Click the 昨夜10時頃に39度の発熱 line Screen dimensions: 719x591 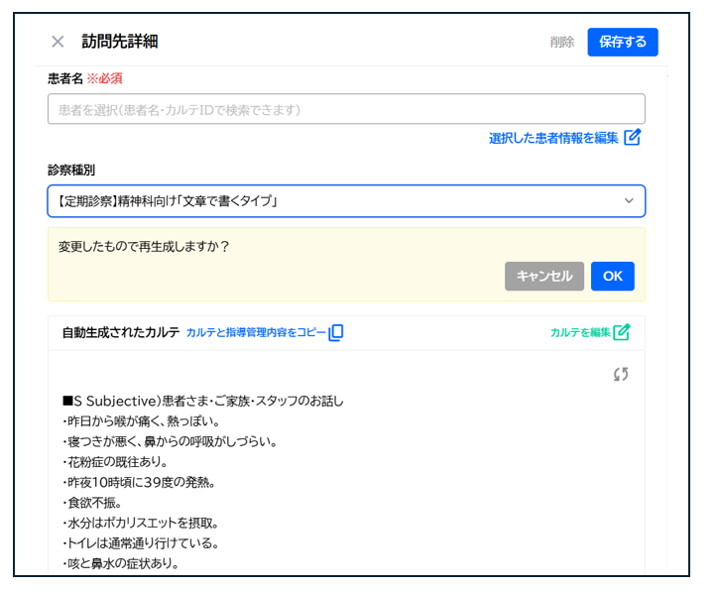pos(138,482)
